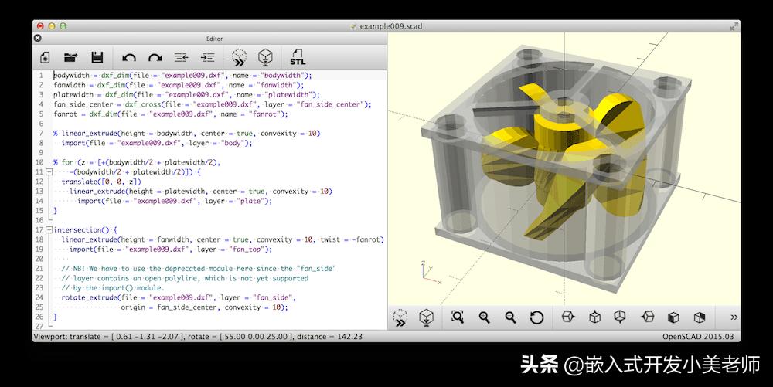773x387 pixels.
Task: Click View All icon in the viewport toolbar
Action: pos(458,317)
